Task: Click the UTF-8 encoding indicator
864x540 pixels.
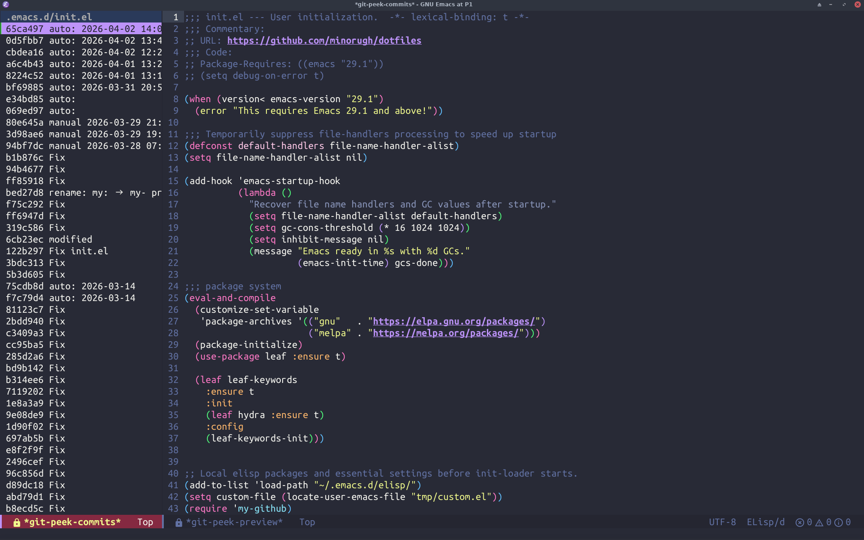Action: click(722, 522)
